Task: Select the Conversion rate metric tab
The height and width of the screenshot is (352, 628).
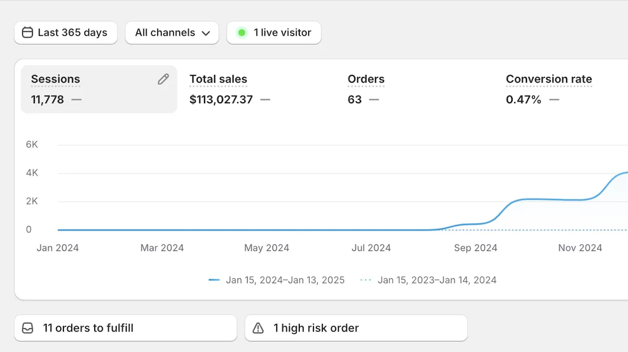Action: 562,89
